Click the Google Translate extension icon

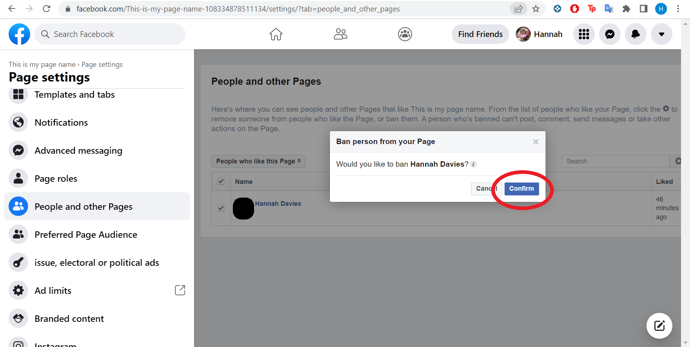(x=609, y=9)
